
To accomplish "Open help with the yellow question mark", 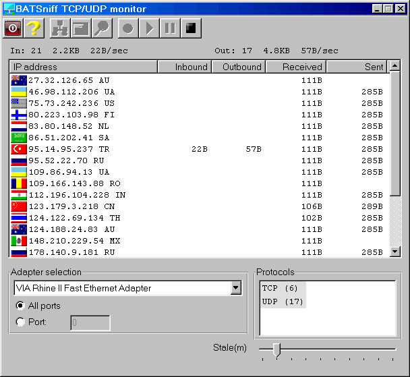I will (34, 28).
